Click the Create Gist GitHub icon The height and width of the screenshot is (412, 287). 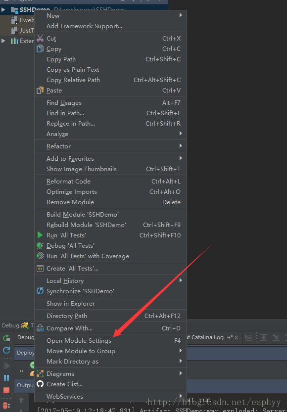click(40, 384)
